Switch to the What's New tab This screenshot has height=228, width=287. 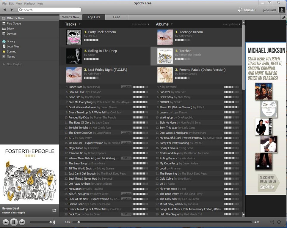coord(71,17)
